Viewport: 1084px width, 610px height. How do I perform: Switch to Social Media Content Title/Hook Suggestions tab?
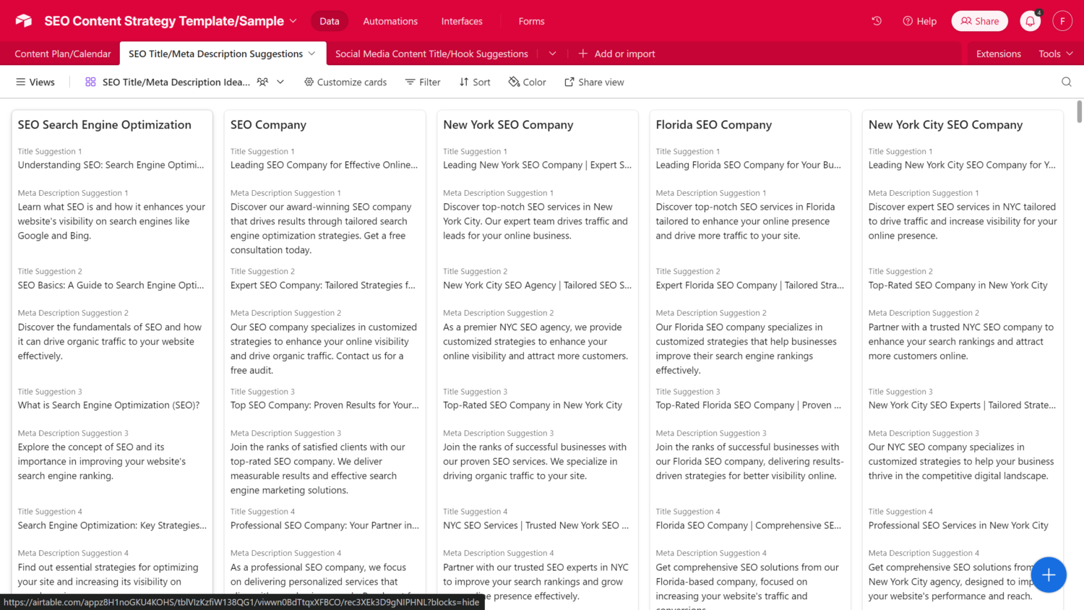click(x=431, y=53)
